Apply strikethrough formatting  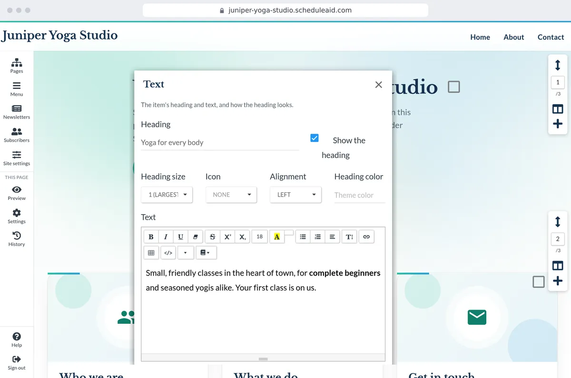pos(212,237)
